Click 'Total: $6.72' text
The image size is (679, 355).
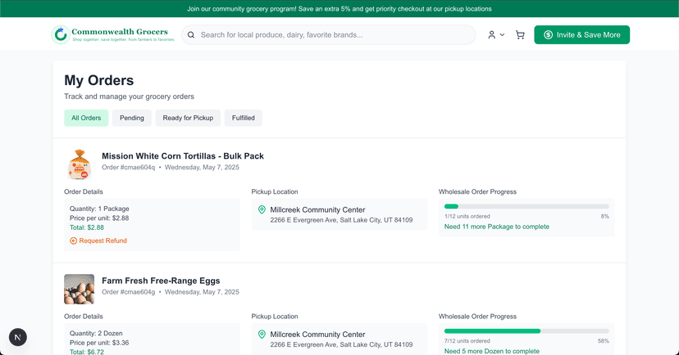point(87,352)
